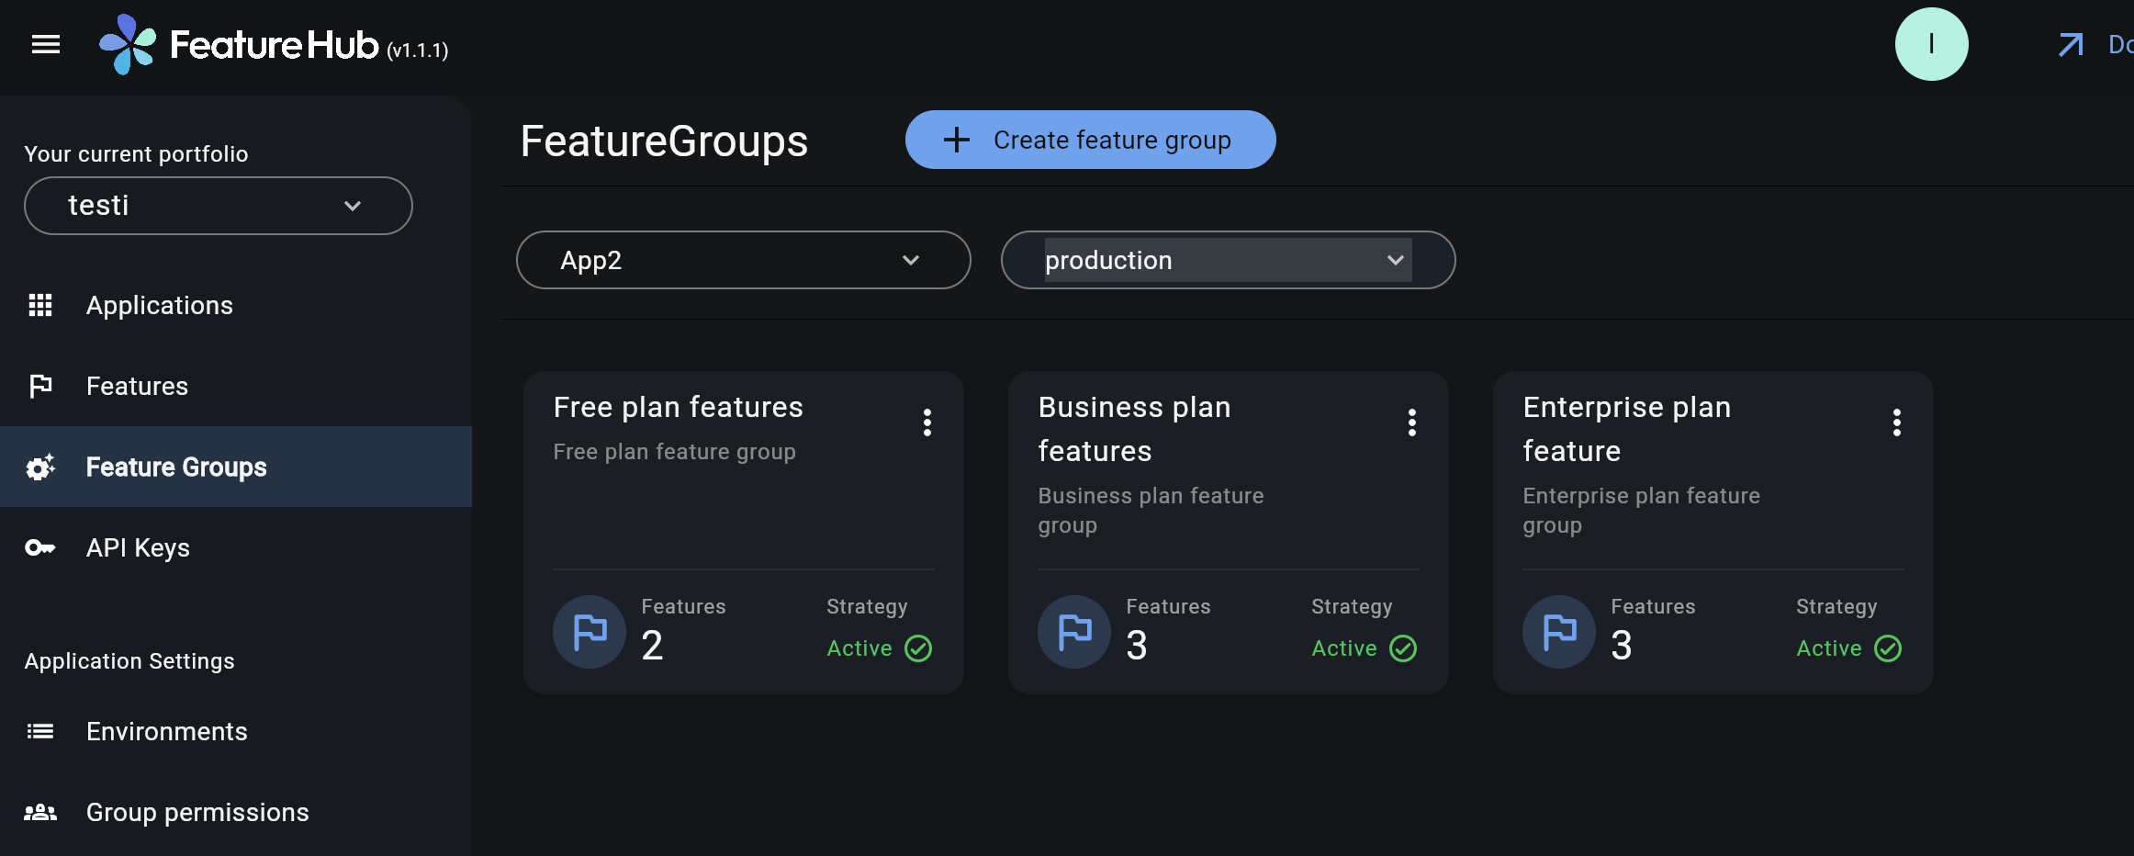This screenshot has height=856, width=2134.
Task: Select the Applications grid icon
Action: 40,305
